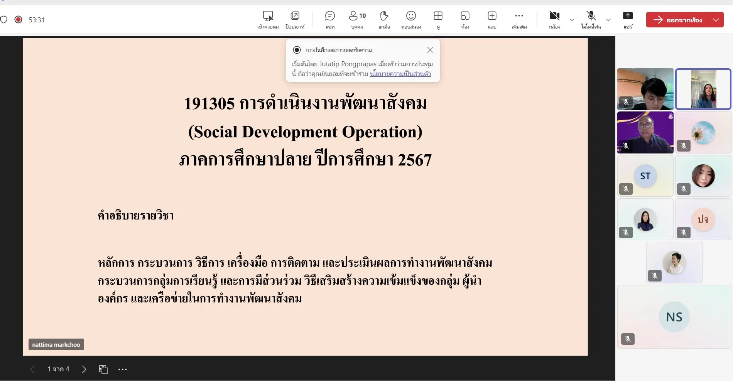Open breakout rooms (ห้อง)
Image resolution: width=733 pixels, height=381 pixels.
tap(465, 19)
